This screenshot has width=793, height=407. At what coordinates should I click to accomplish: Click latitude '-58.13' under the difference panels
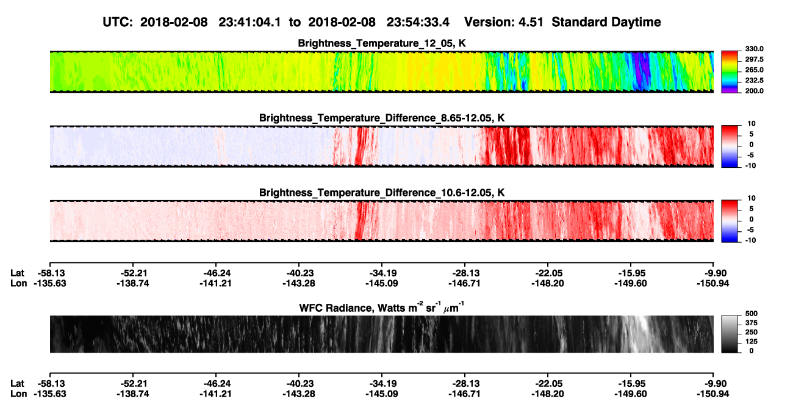point(50,273)
